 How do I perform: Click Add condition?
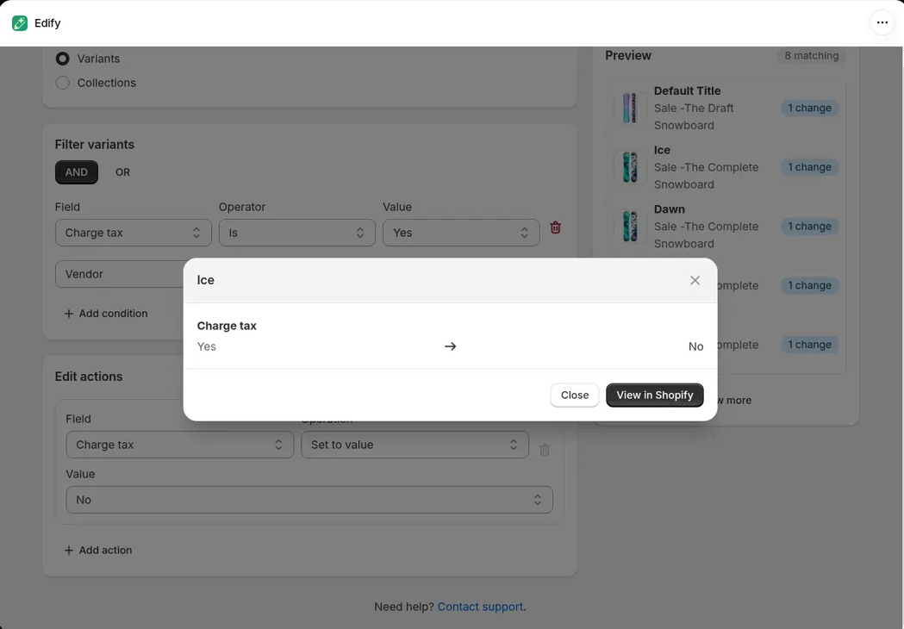pos(106,314)
